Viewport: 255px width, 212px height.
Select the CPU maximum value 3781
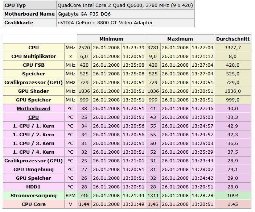[153, 48]
